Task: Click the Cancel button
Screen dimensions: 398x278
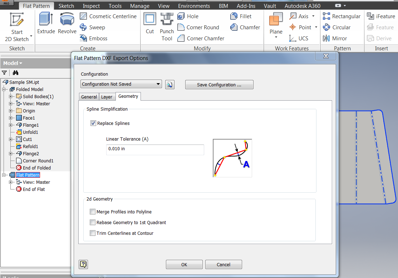Action: pos(223,264)
